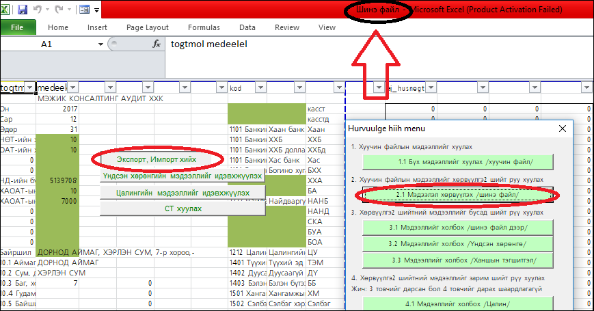
Task: Click the 2.1 Мэдээлэл хөрвүүлэх button
Action: point(457,195)
